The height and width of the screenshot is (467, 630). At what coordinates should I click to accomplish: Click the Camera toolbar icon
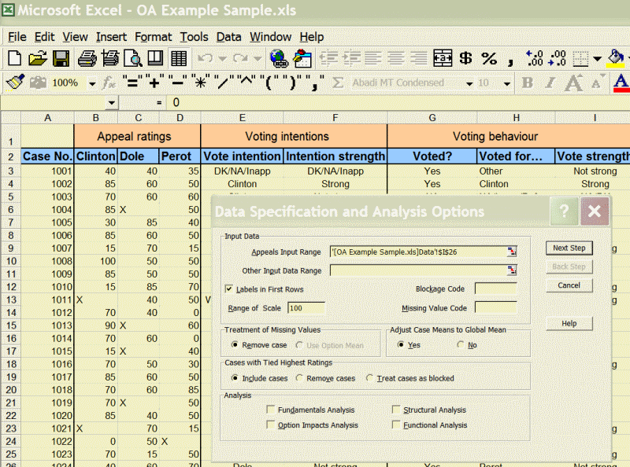coord(38,83)
